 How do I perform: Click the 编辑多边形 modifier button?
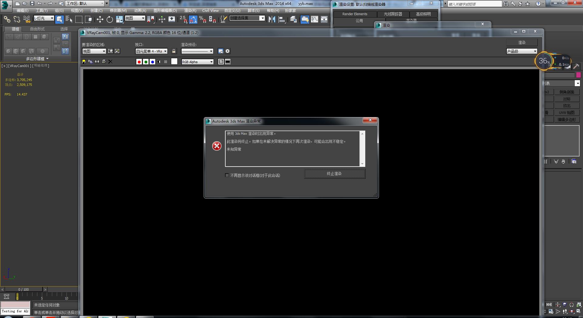[x=567, y=120]
